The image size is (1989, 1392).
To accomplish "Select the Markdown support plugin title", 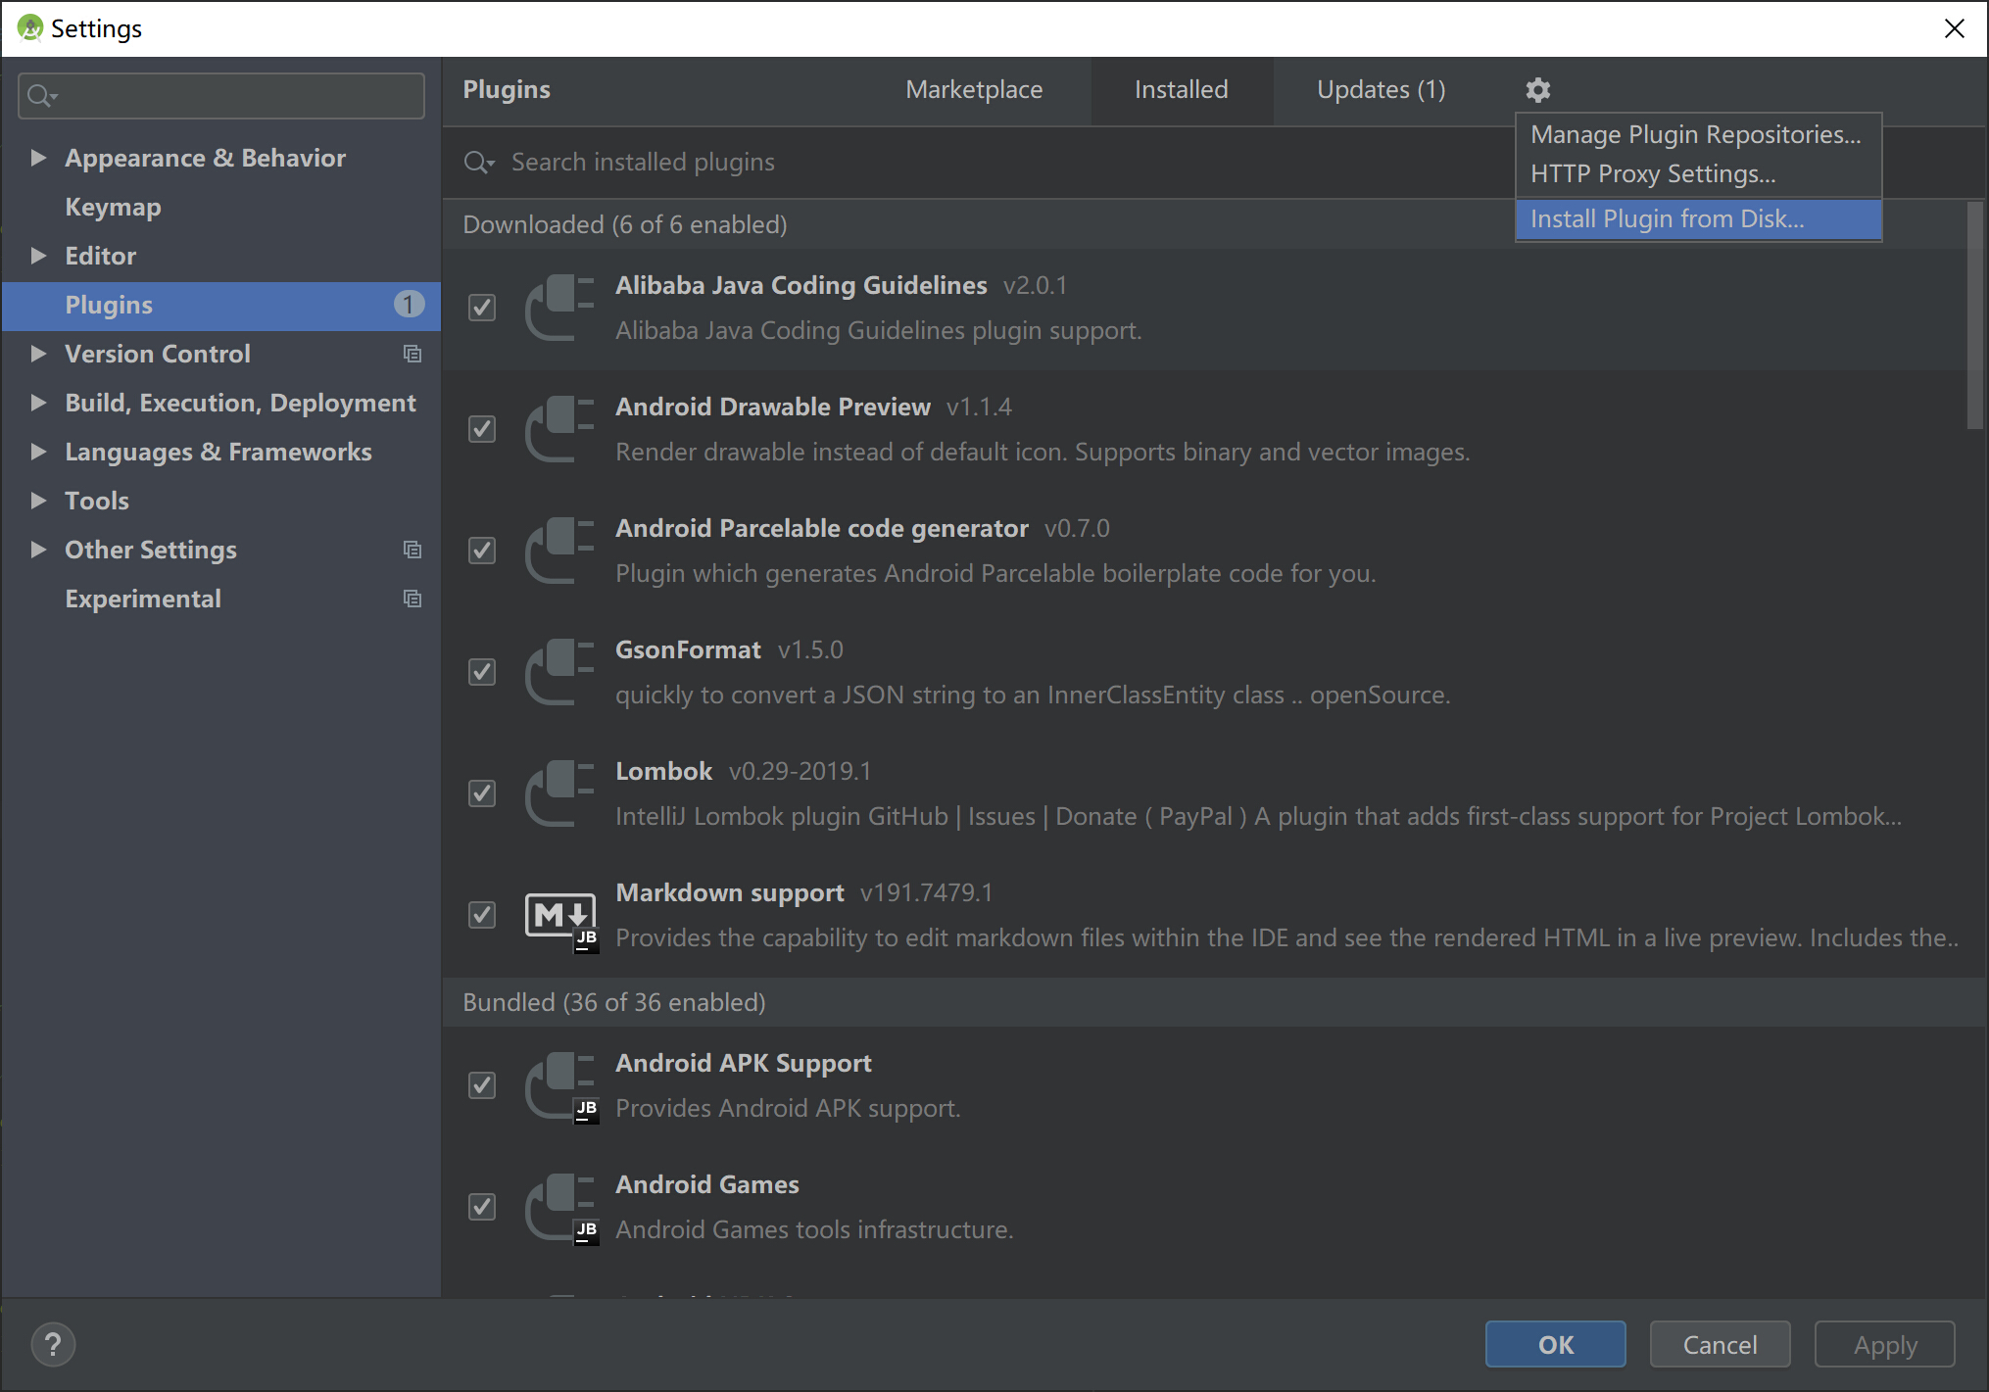I will point(729,893).
